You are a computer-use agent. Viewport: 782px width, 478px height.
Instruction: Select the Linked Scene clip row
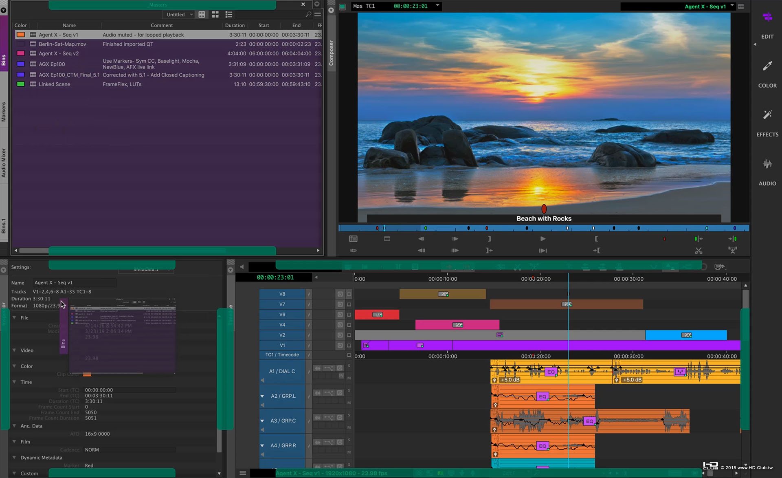coord(55,84)
